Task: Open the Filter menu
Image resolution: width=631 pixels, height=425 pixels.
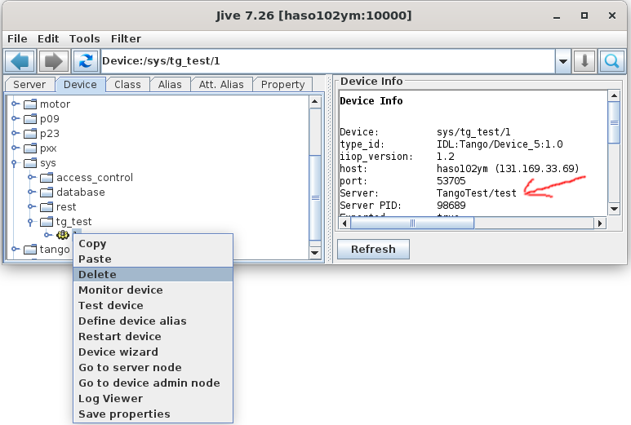Action: pyautogui.click(x=126, y=39)
